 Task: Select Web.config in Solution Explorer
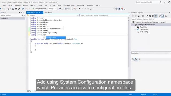tap(144, 32)
